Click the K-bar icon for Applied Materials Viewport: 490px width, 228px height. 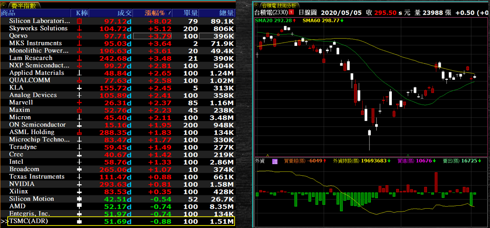[79, 73]
